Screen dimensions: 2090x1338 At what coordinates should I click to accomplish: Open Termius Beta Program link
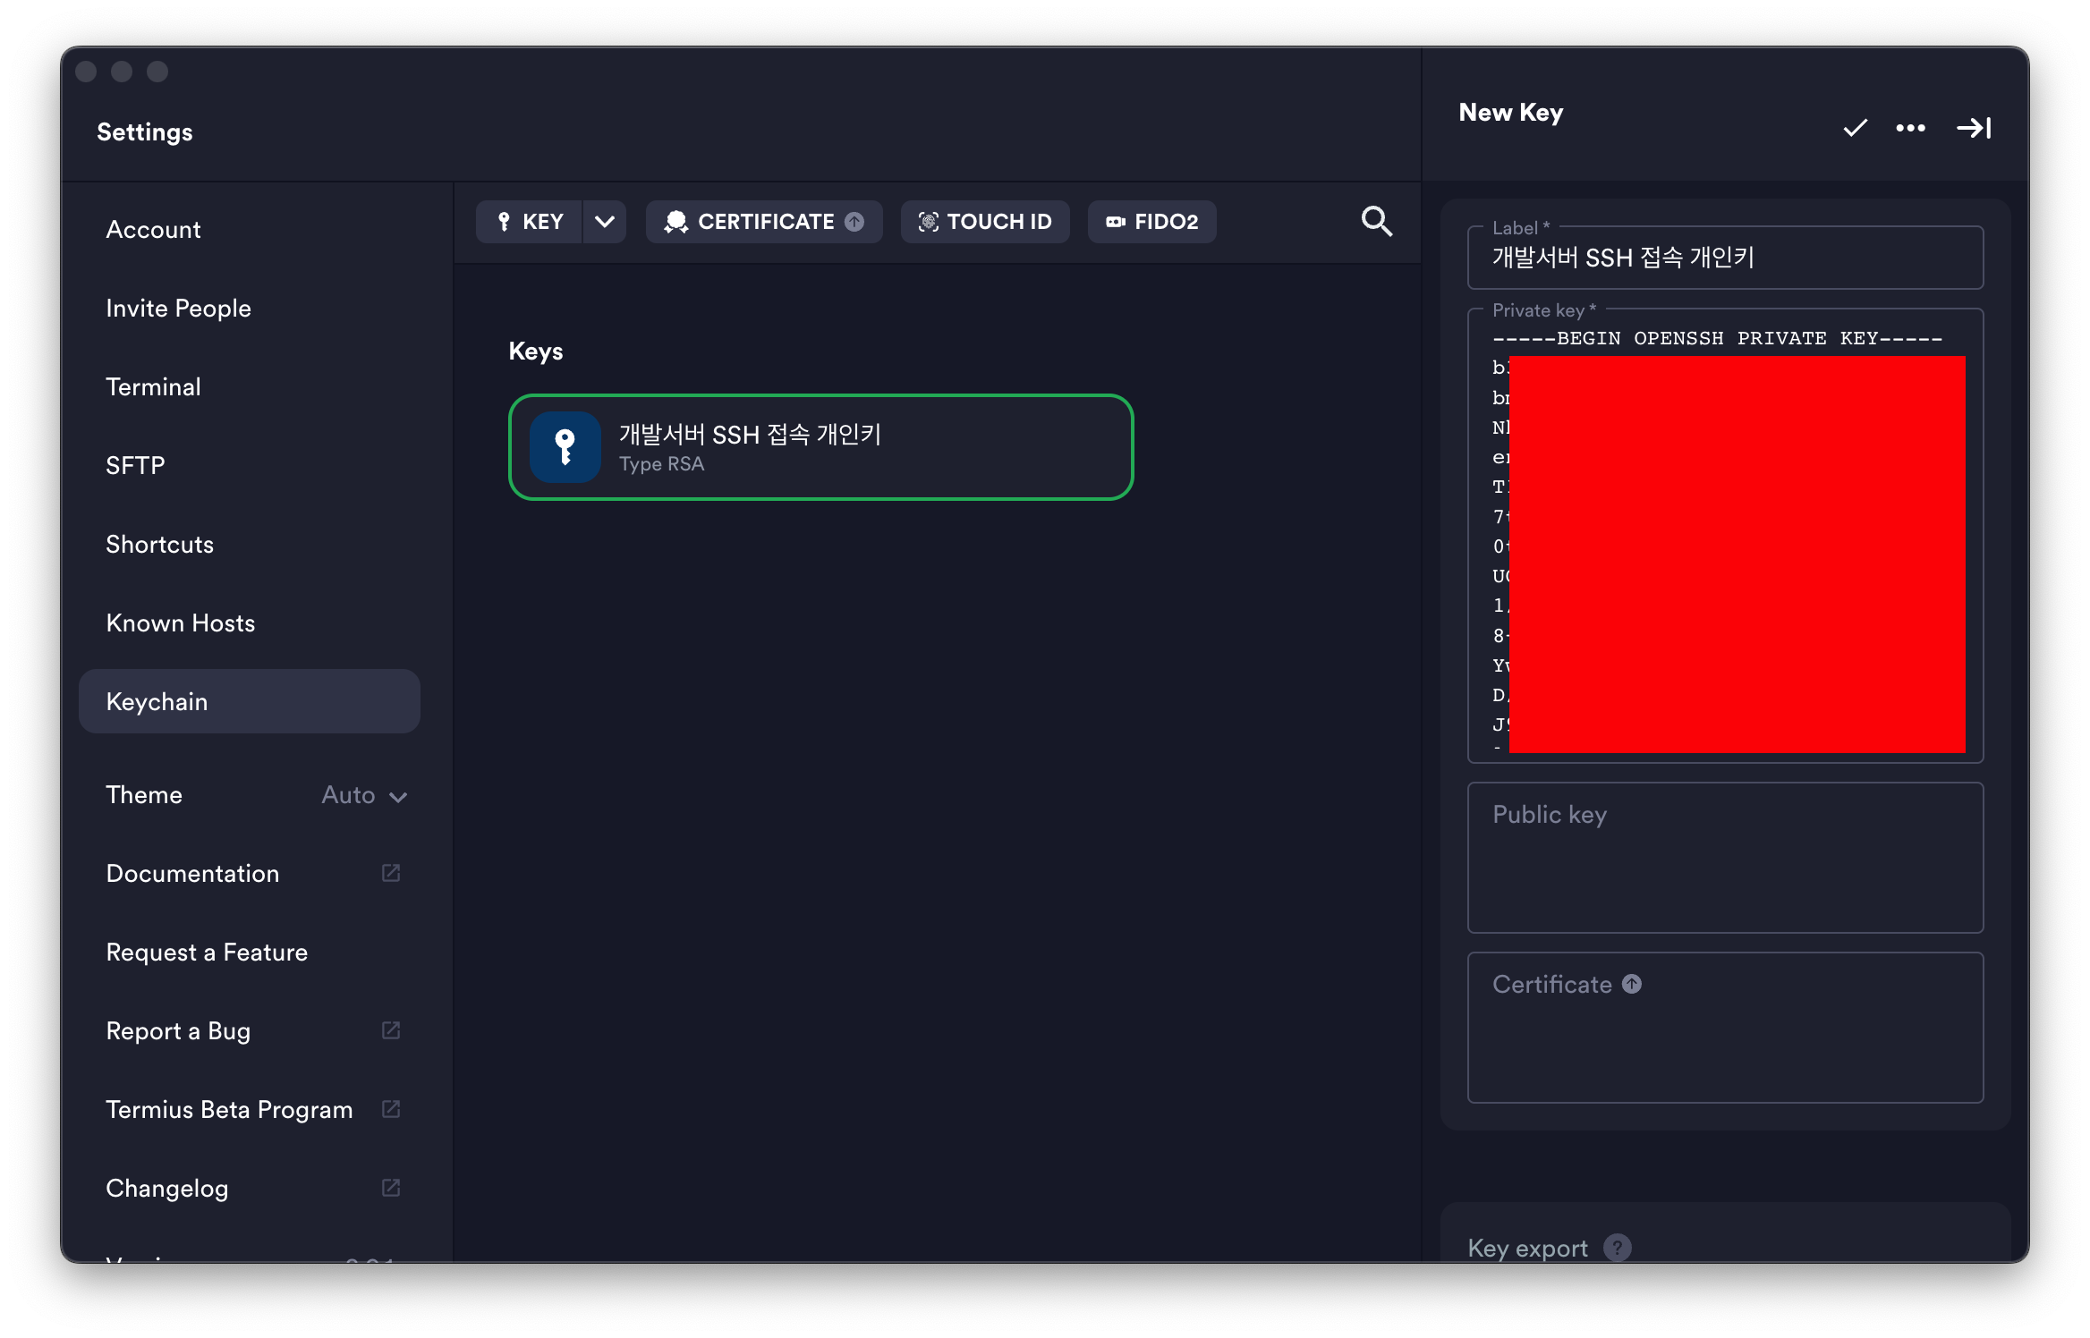[x=229, y=1110]
